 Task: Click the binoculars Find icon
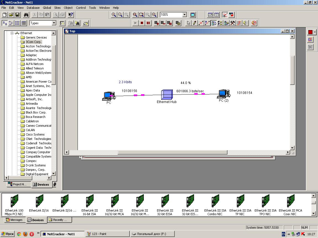pos(26,15)
